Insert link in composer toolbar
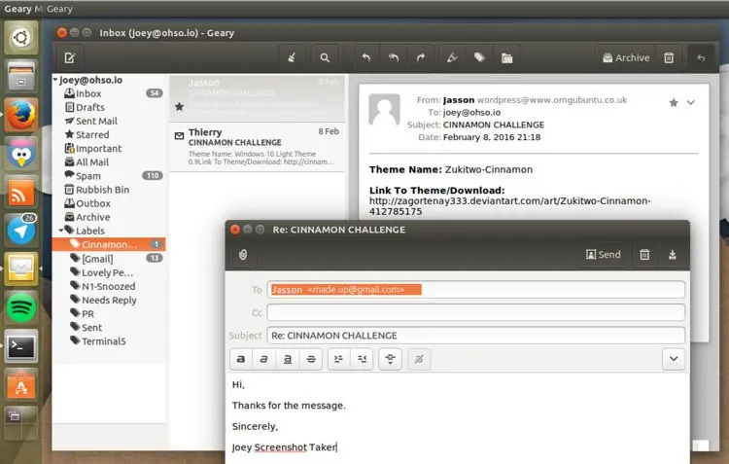 (x=390, y=359)
